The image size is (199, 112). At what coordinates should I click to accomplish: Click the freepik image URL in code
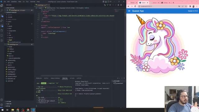[x=83, y=16]
